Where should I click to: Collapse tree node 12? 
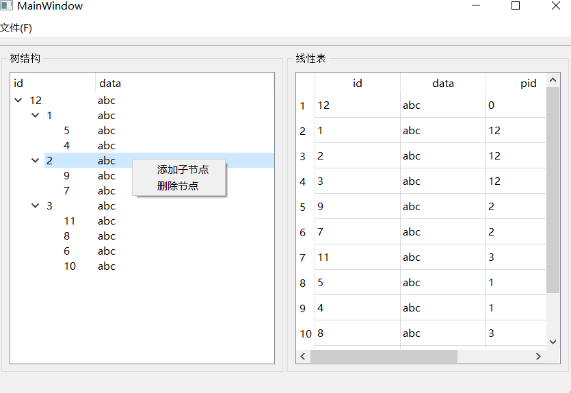click(18, 100)
